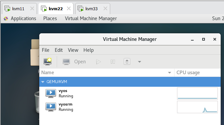
Task: Create a new virtual machine
Action: point(48,62)
